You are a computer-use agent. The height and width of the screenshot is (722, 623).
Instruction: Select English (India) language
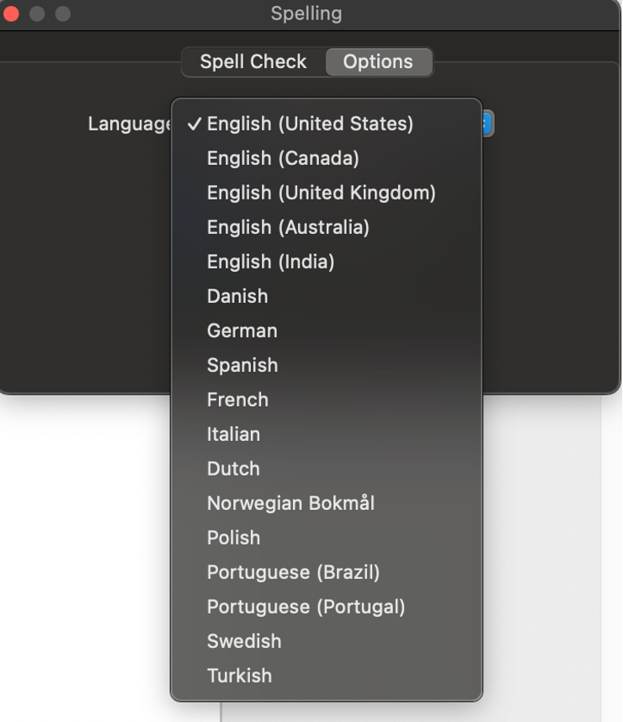click(270, 262)
